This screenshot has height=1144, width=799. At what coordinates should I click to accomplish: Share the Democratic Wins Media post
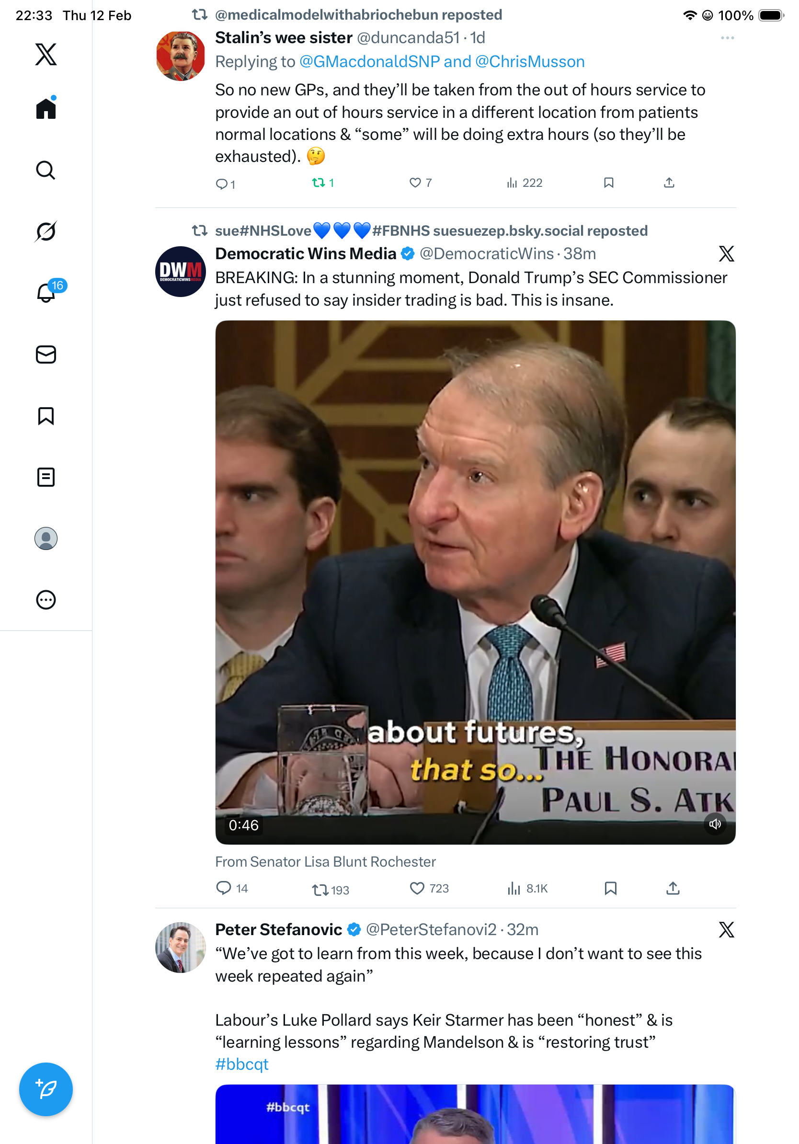click(x=673, y=888)
